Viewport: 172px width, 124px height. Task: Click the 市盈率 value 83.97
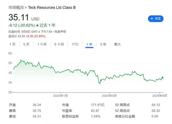[95, 111]
